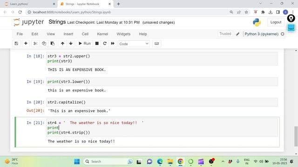This screenshot has height=167, width=298.
Task: Move selected cell down arrow
Action: point(71,44)
